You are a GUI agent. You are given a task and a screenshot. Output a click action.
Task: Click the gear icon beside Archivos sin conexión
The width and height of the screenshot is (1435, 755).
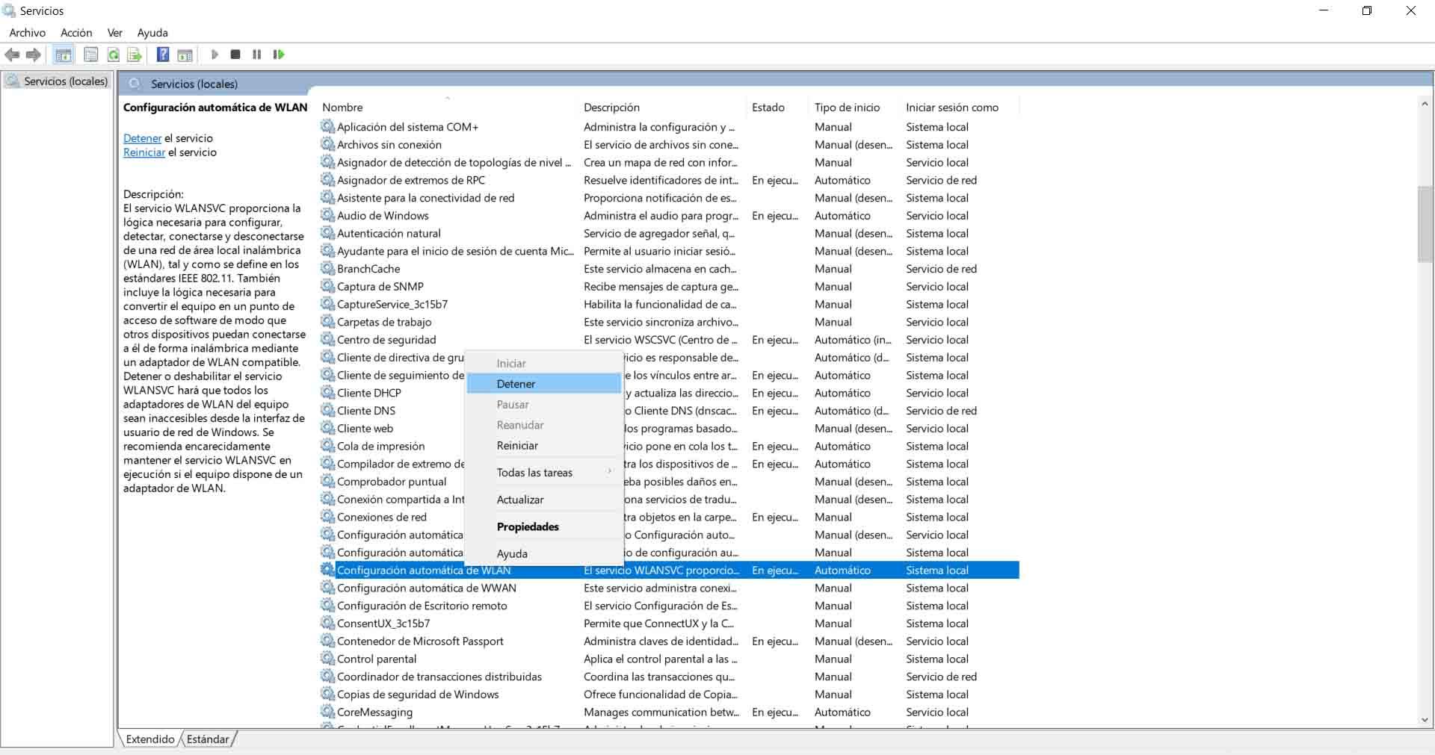pyautogui.click(x=327, y=144)
